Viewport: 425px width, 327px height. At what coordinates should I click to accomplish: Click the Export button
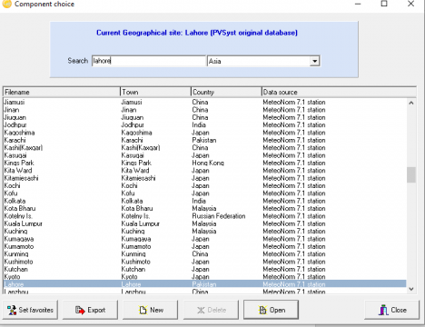pyautogui.click(x=90, y=310)
